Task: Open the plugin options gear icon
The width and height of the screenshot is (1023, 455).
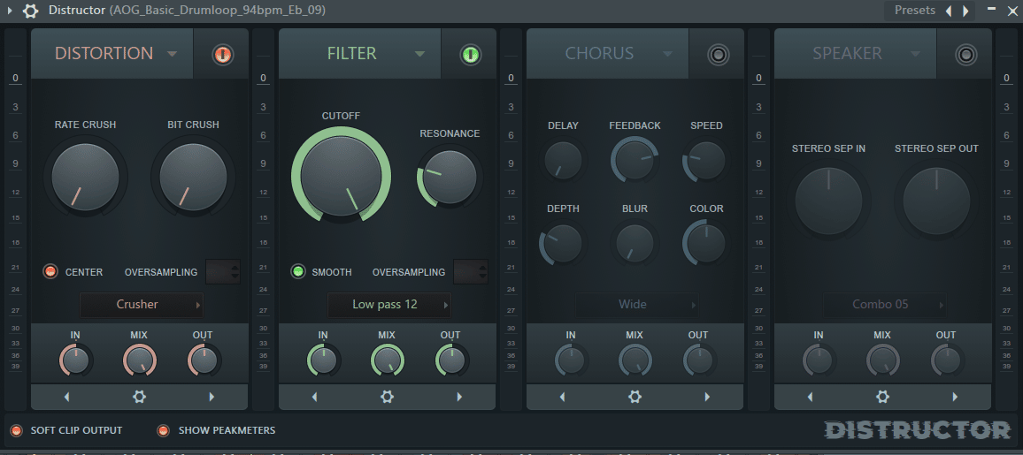Action: pos(30,11)
